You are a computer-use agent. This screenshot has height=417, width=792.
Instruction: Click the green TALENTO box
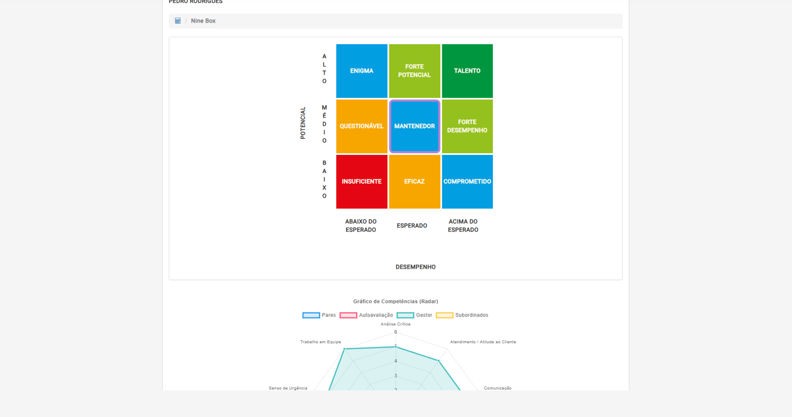(x=467, y=71)
